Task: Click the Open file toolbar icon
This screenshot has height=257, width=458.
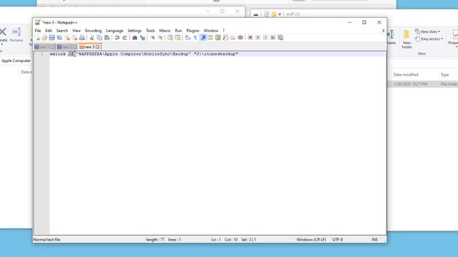Action: point(44,38)
